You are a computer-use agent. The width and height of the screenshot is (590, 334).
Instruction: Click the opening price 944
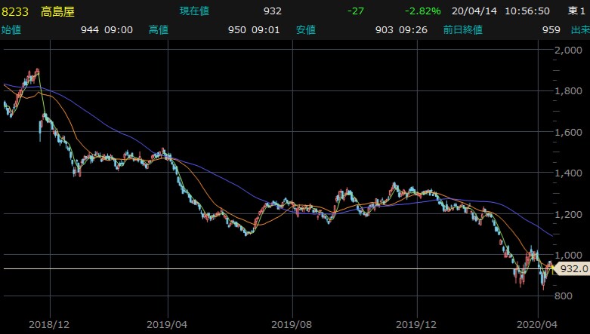point(90,29)
